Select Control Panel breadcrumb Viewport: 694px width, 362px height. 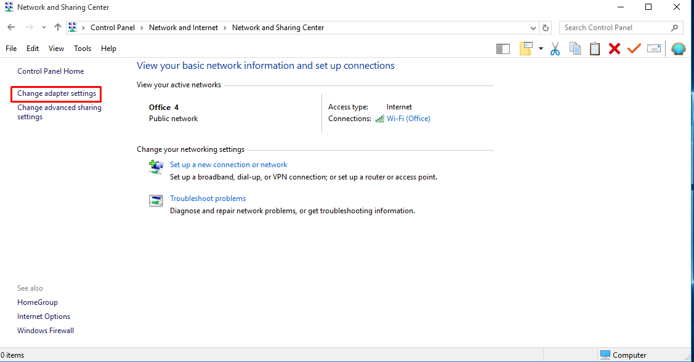coord(113,28)
